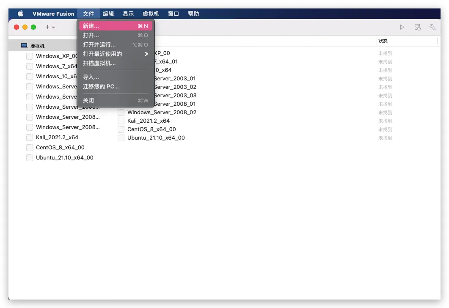Click 未找到 status in the XP_00 row
The height and width of the screenshot is (308, 449).
tap(385, 53)
